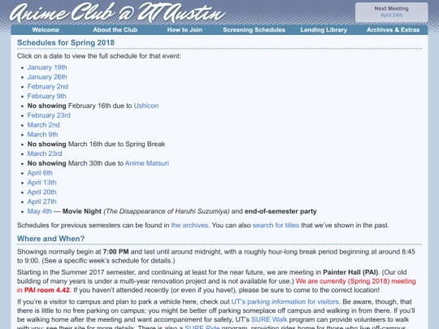Open the Lending Library menu item
The image size is (439, 329).
324,30
